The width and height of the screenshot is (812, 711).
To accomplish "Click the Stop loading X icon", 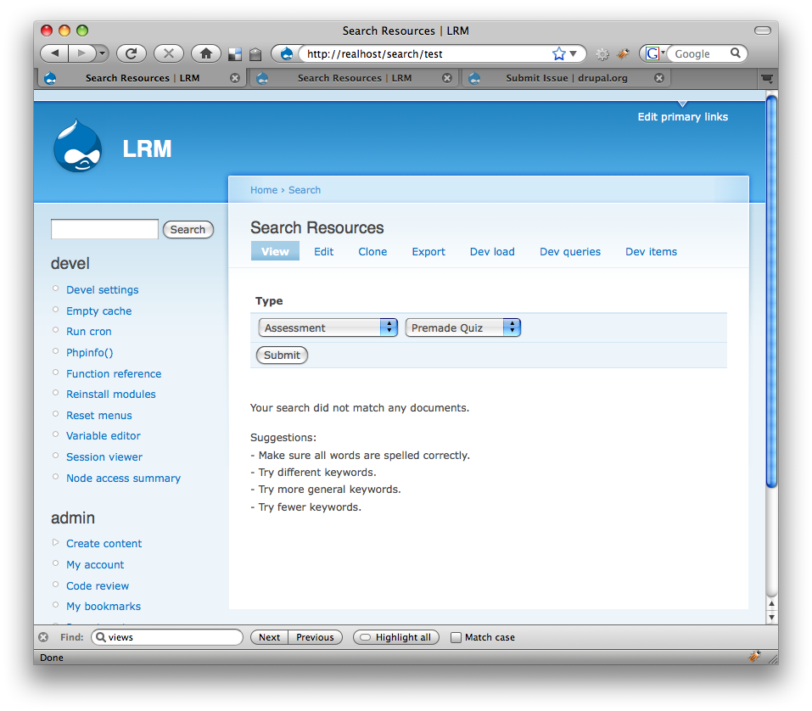I will pos(168,53).
